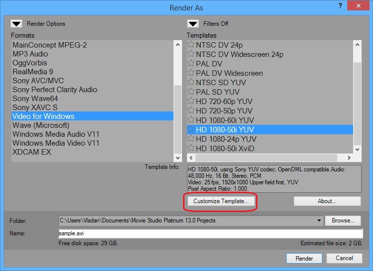Mark HD 1080-50i XviD as favorite
373x271 pixels.
(x=191, y=149)
